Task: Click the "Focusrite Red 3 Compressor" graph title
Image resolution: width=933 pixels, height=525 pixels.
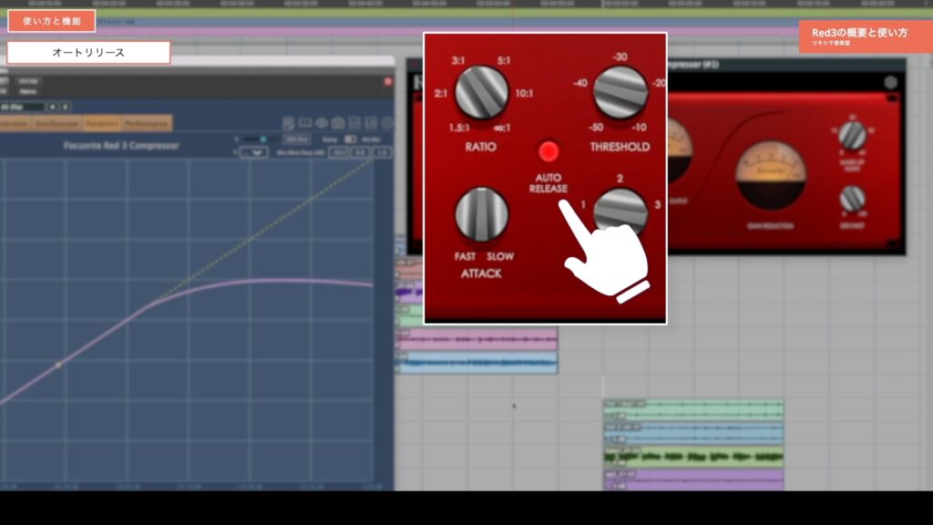Action: 121,145
